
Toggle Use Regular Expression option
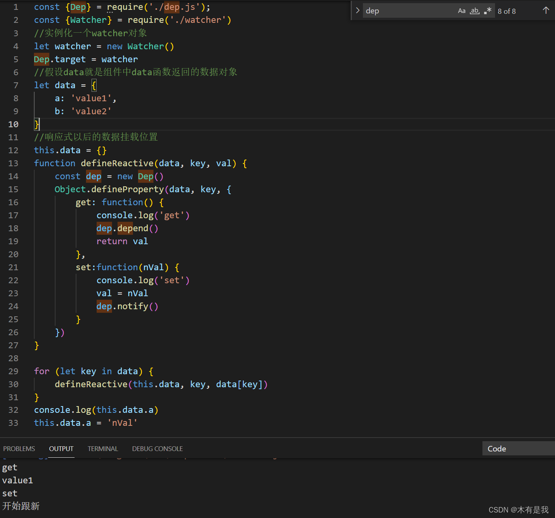tap(488, 11)
